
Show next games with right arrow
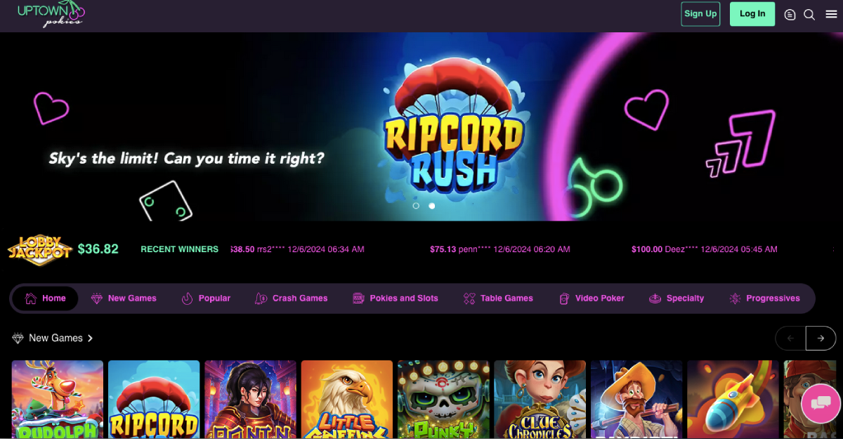821,338
